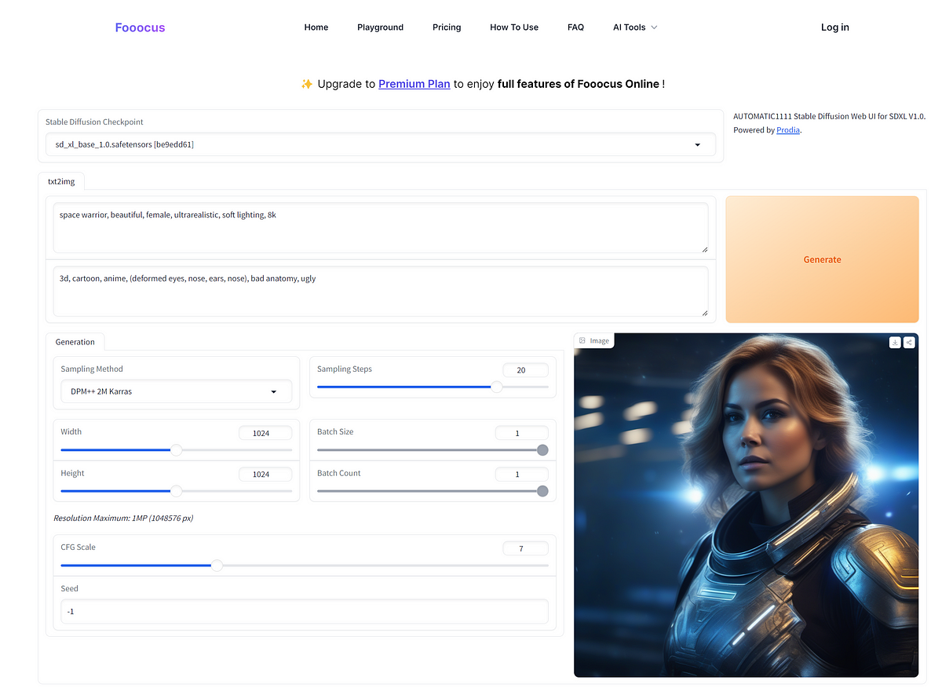Click the positive prompt text box

tap(381, 227)
